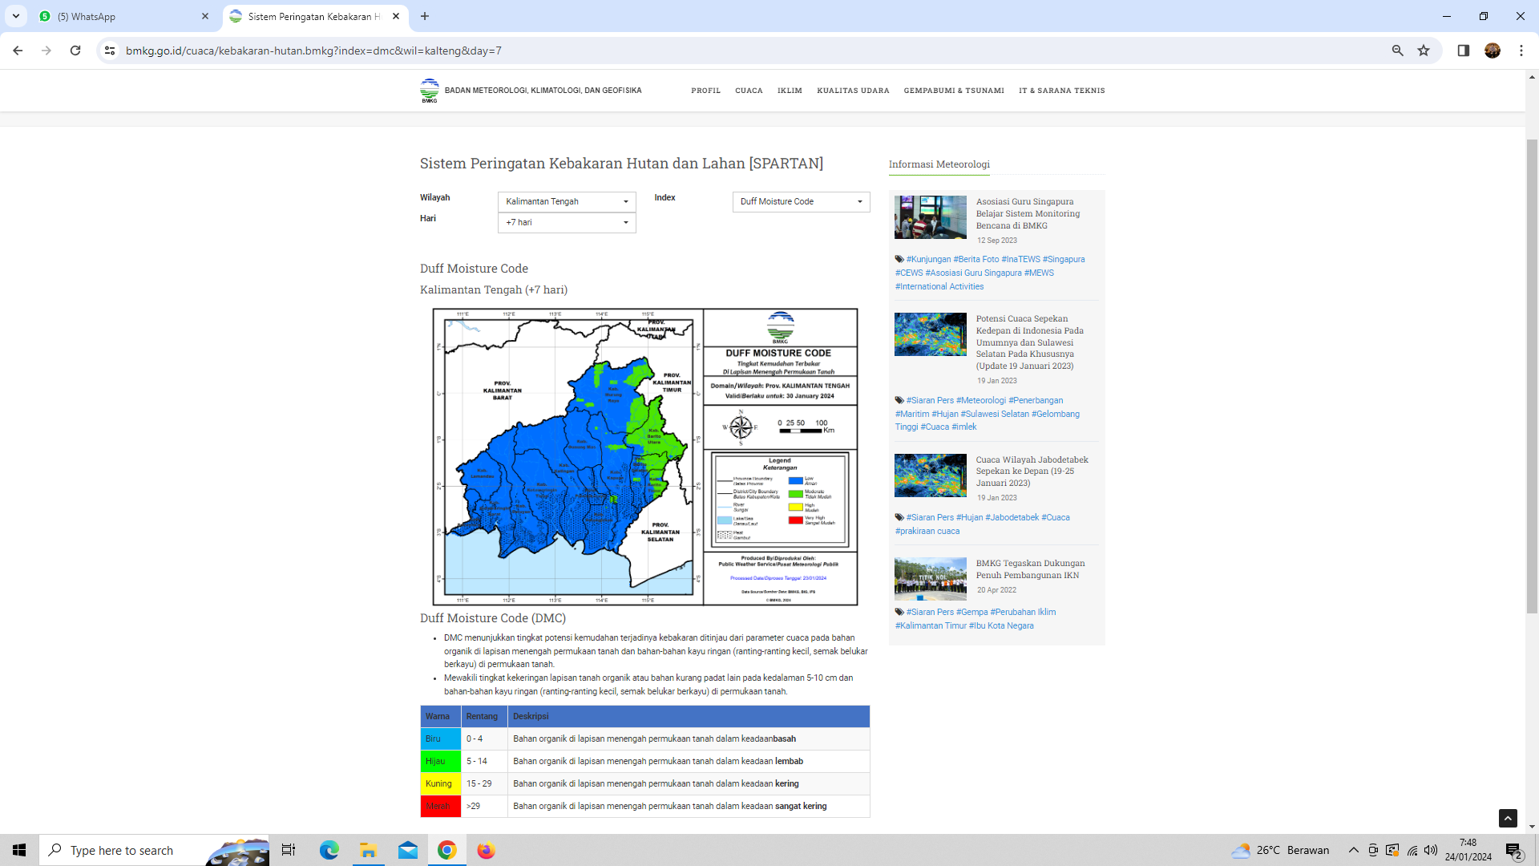Image resolution: width=1539 pixels, height=866 pixels.
Task: Click the #Singapura tag
Action: click(1064, 259)
